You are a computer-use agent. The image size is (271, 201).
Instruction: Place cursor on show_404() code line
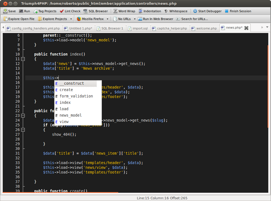pyautogui.click(x=64, y=134)
